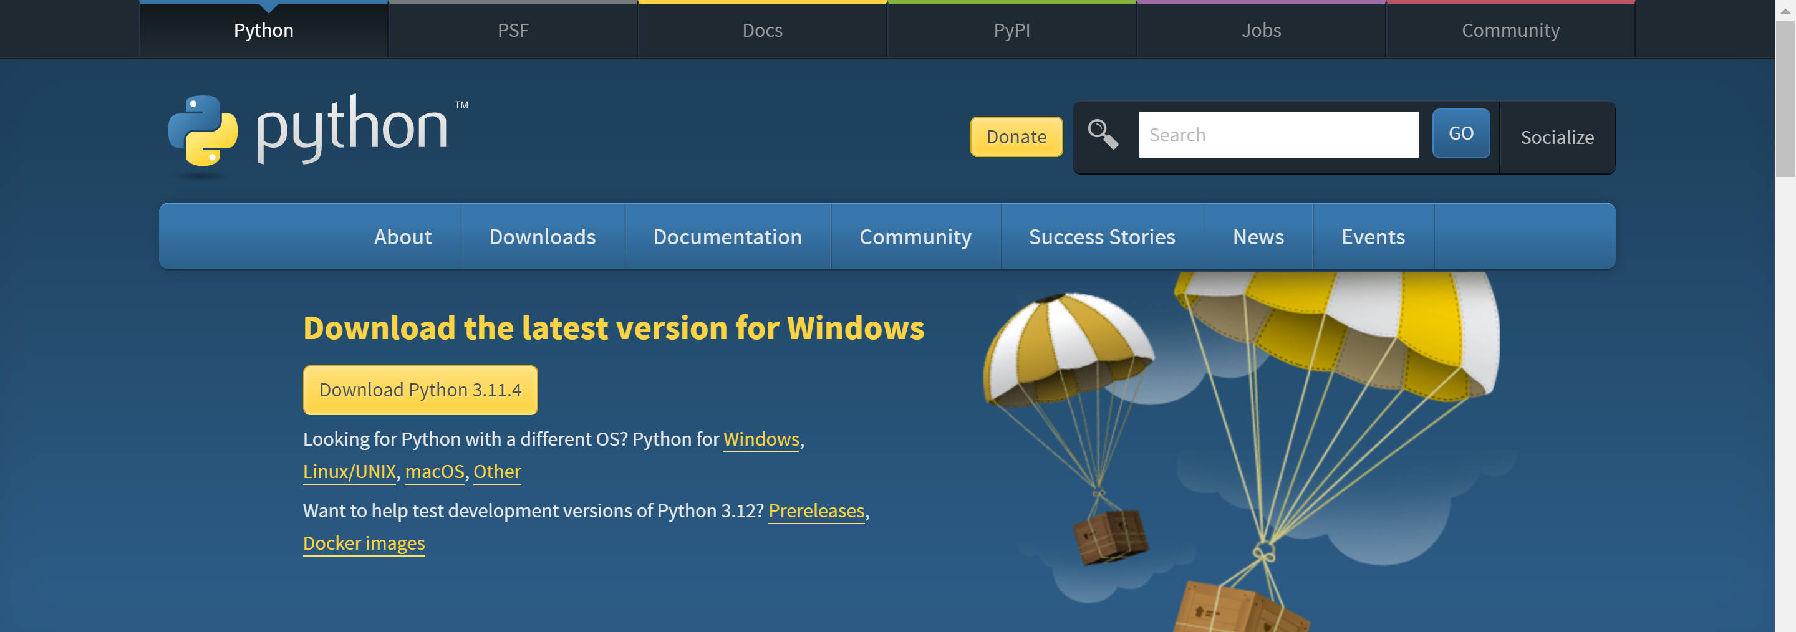Click the yellow Donate button

point(1016,136)
